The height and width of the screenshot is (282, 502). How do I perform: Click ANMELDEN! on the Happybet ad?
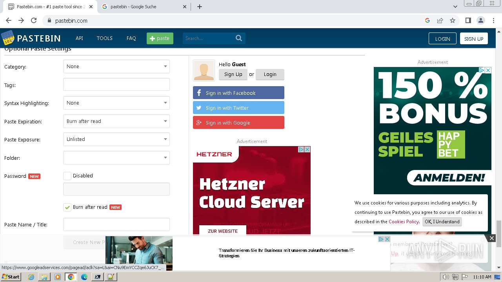point(449,178)
